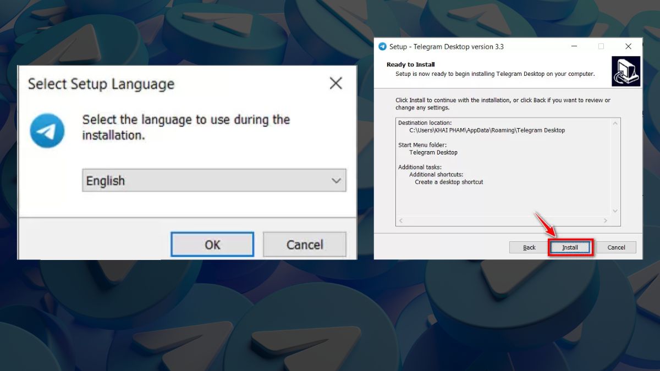The image size is (660, 371).
Task: Click the 'Additional tasks:' summary line
Action: click(420, 167)
